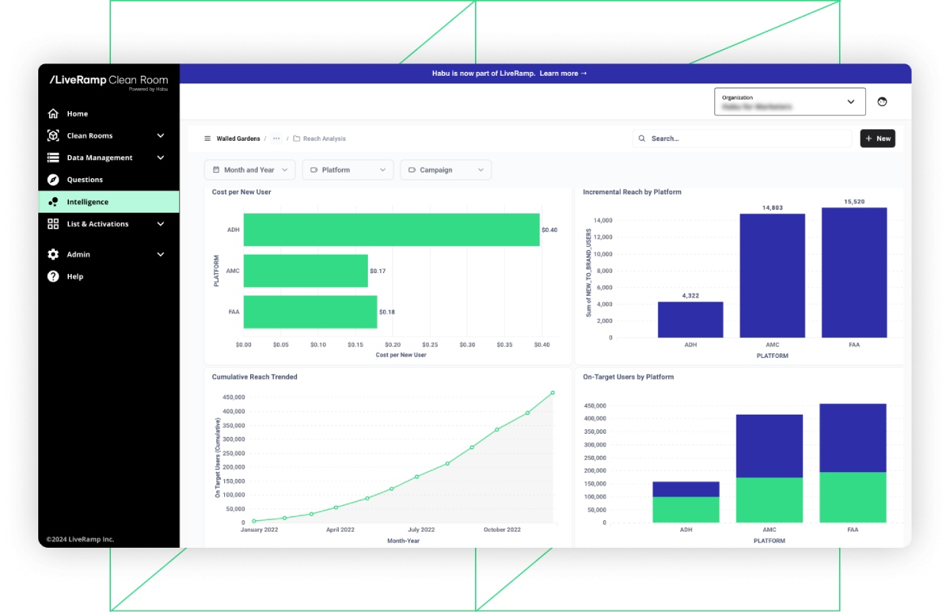Follow the Learn more banner link
Viewport: 950px width, 612px height.
click(x=563, y=73)
